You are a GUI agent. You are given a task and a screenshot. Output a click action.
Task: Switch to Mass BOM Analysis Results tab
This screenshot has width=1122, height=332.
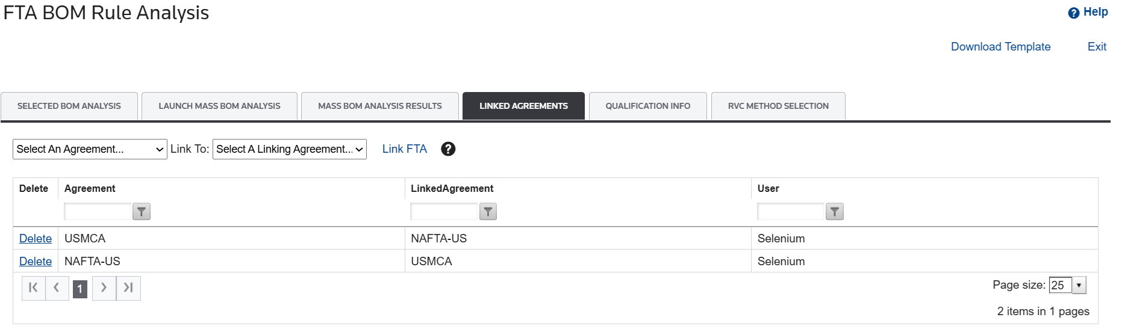380,106
